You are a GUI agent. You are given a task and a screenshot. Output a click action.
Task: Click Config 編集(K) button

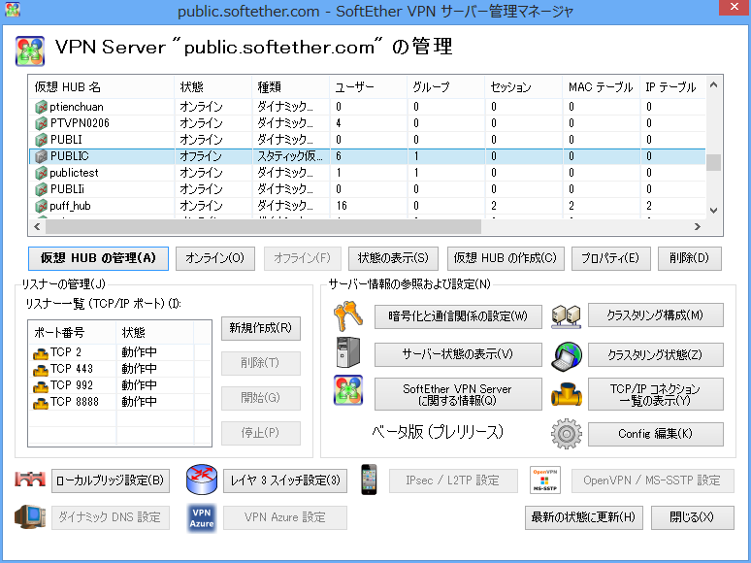(655, 434)
